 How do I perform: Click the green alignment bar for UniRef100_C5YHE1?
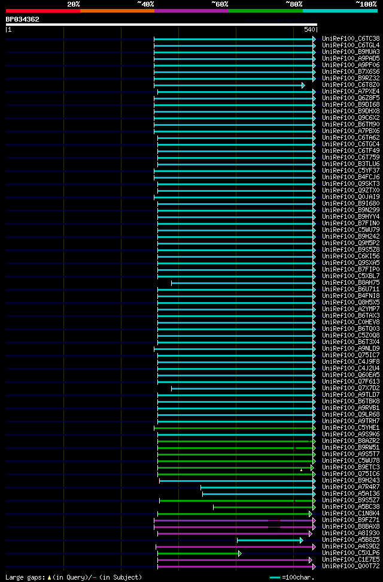[x=235, y=429]
